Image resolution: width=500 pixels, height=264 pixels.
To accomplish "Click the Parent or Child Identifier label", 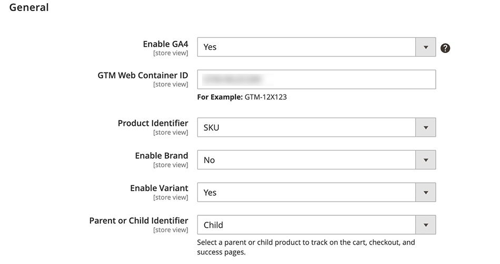I will point(138,220).
